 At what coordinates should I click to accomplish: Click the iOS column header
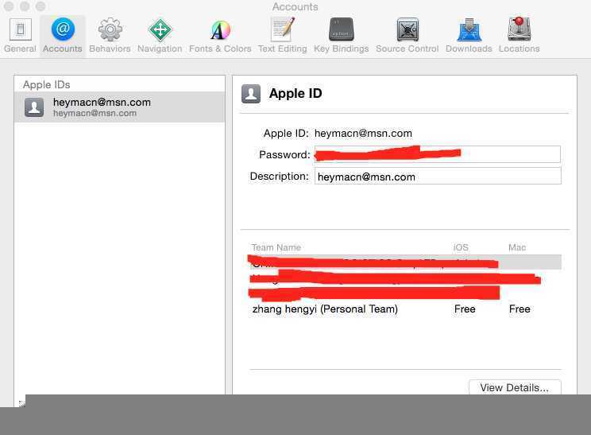point(461,247)
